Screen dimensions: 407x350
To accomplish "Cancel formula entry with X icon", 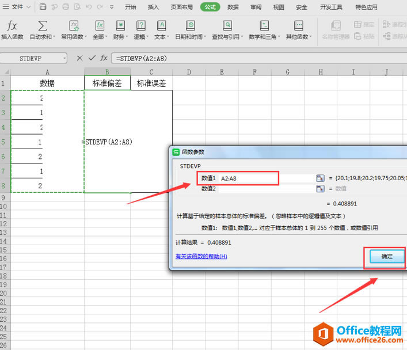I will (x=79, y=58).
